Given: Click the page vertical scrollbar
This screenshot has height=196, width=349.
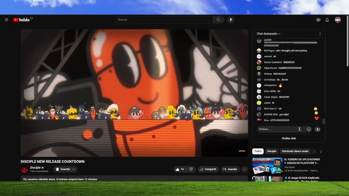Looking at the screenshot, I should coord(347,41).
